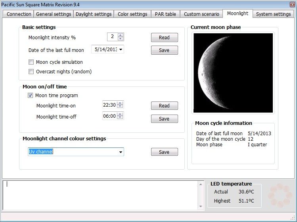
Task: Click the Moonlight time-on field
Action: pos(110,105)
